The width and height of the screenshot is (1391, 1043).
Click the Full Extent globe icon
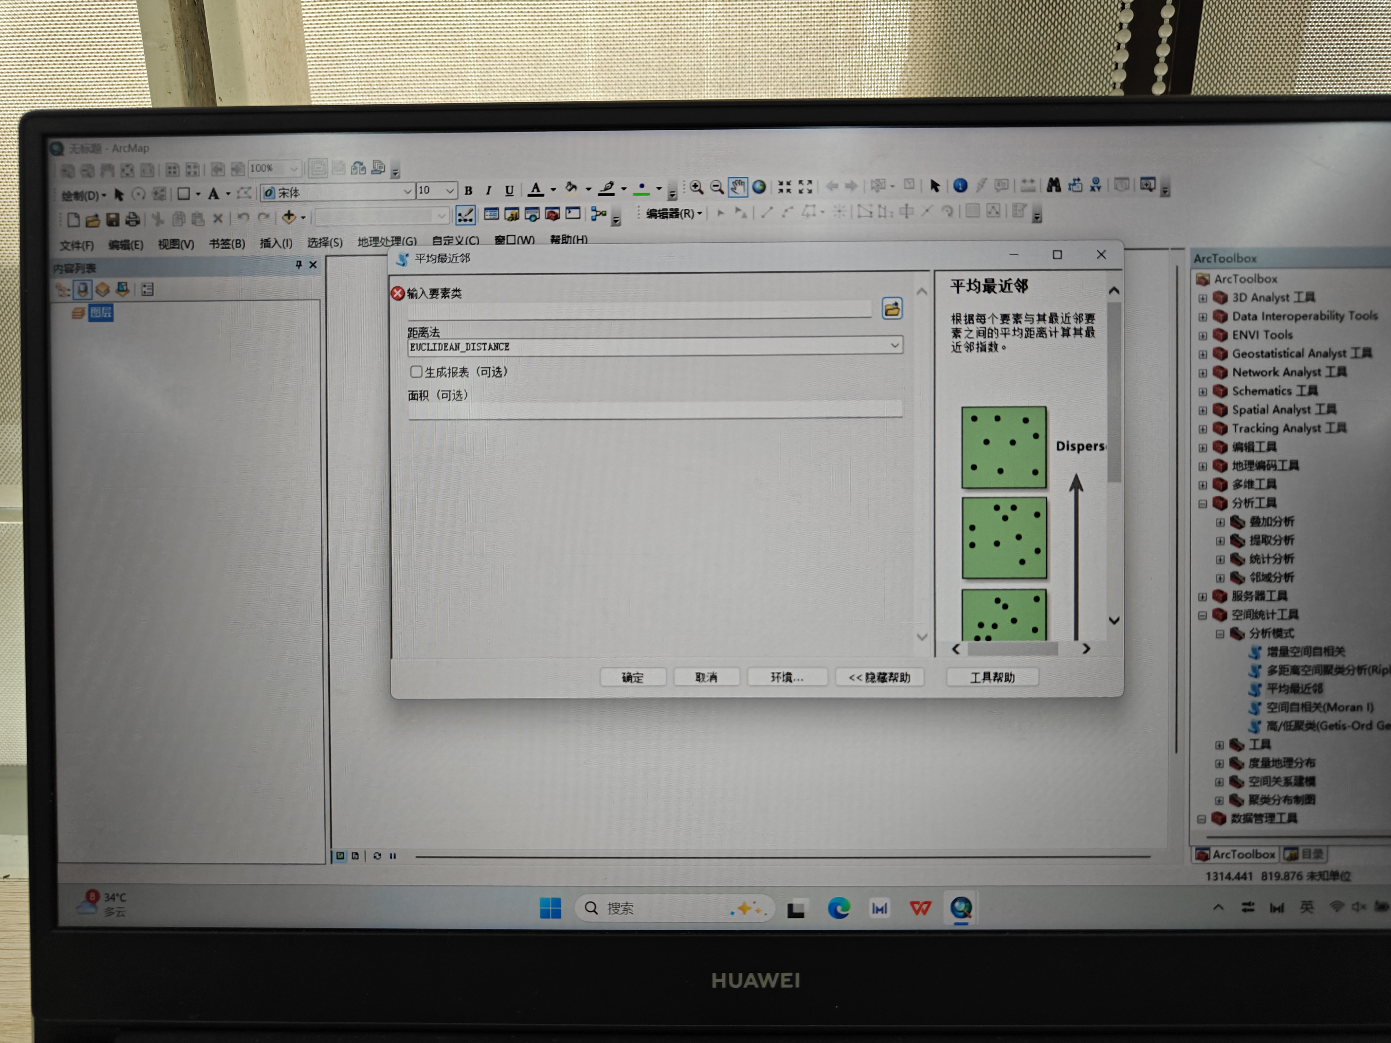coord(759,187)
